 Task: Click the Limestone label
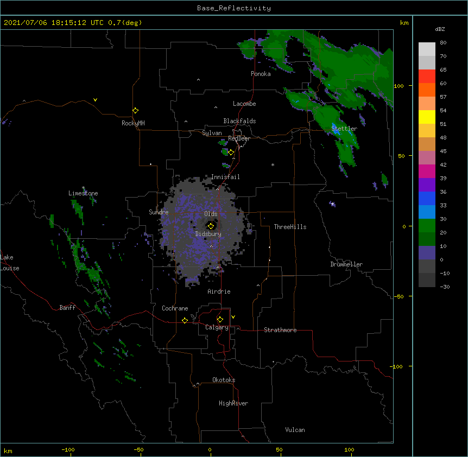[83, 193]
